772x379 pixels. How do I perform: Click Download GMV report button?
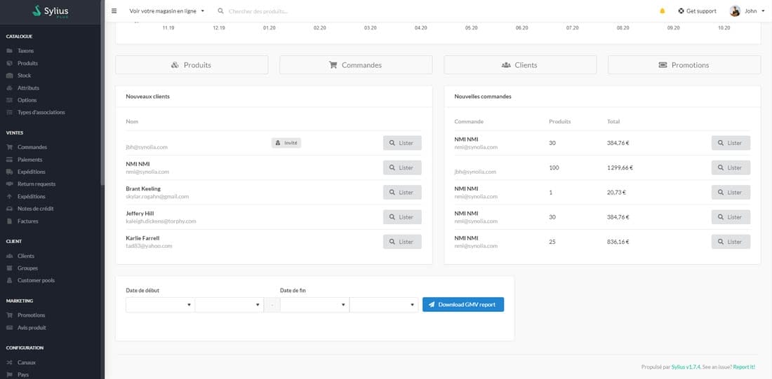[x=463, y=305]
